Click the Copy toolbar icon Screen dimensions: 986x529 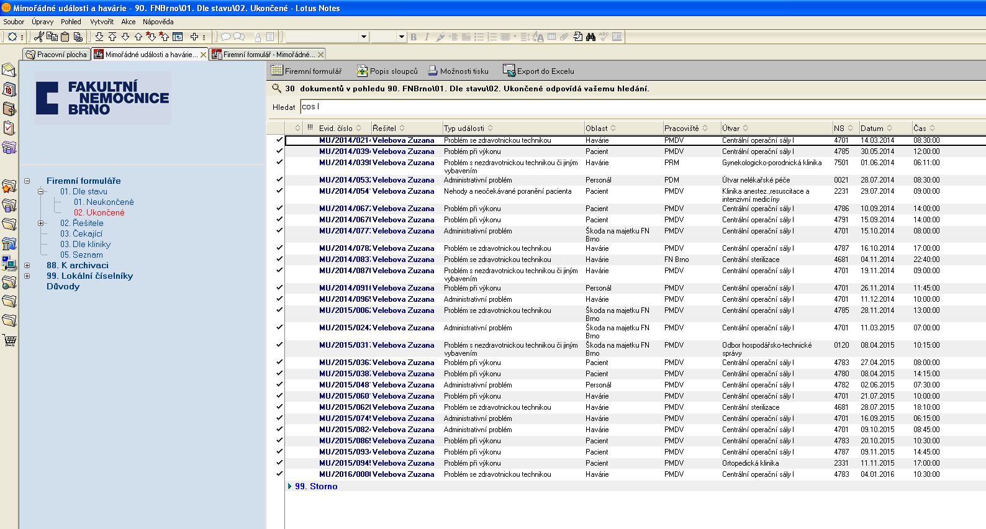coord(52,37)
